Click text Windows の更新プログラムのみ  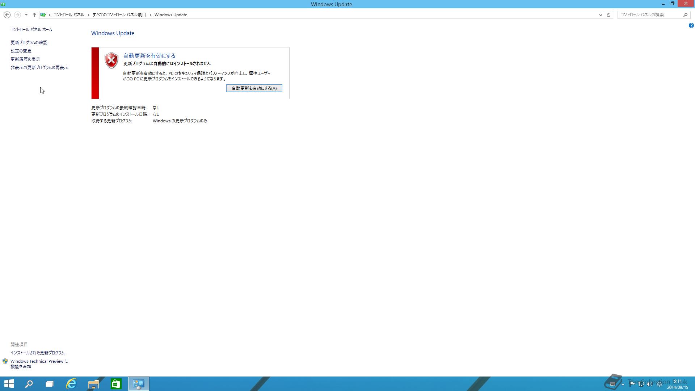click(x=180, y=121)
